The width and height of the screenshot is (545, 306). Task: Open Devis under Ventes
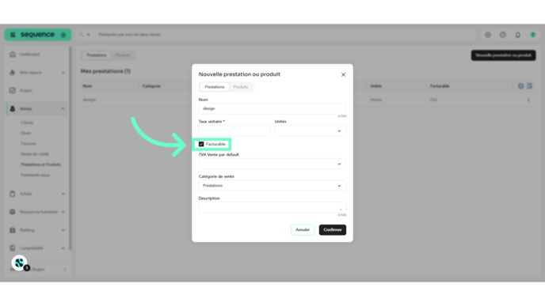[25, 133]
